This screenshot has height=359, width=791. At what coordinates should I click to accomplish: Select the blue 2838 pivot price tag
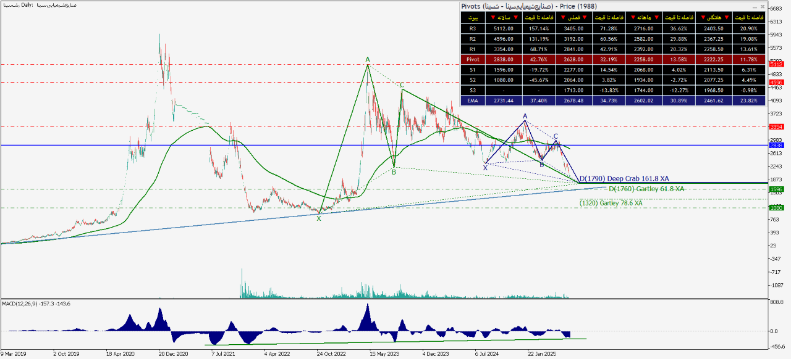(776, 146)
